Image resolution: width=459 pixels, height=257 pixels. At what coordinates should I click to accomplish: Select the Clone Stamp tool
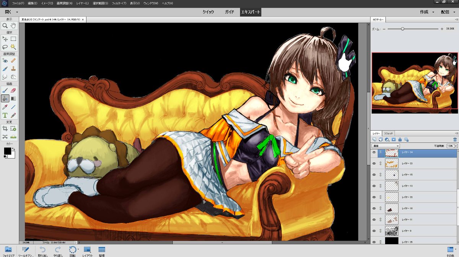pos(13,69)
